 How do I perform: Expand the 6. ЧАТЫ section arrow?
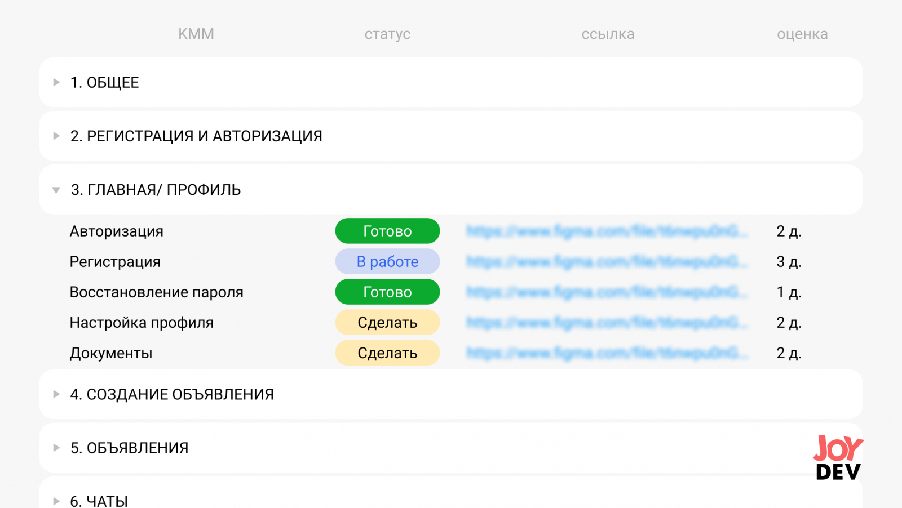click(x=56, y=501)
